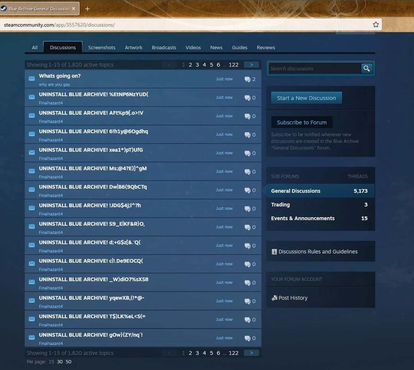Open topic ending xea1*)pT)UfG

coord(91,150)
